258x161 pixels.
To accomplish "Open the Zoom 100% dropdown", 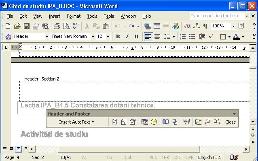I will click(233, 26).
